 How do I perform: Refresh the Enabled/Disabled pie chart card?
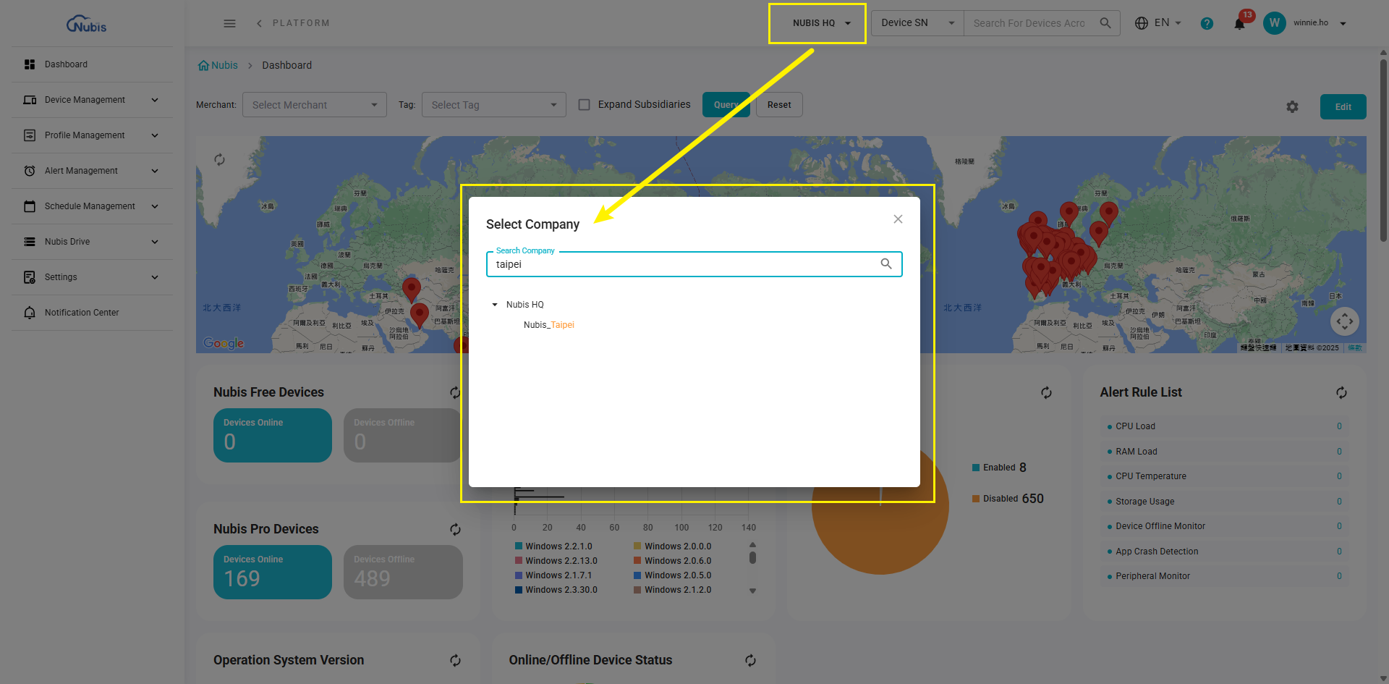pos(1046,392)
